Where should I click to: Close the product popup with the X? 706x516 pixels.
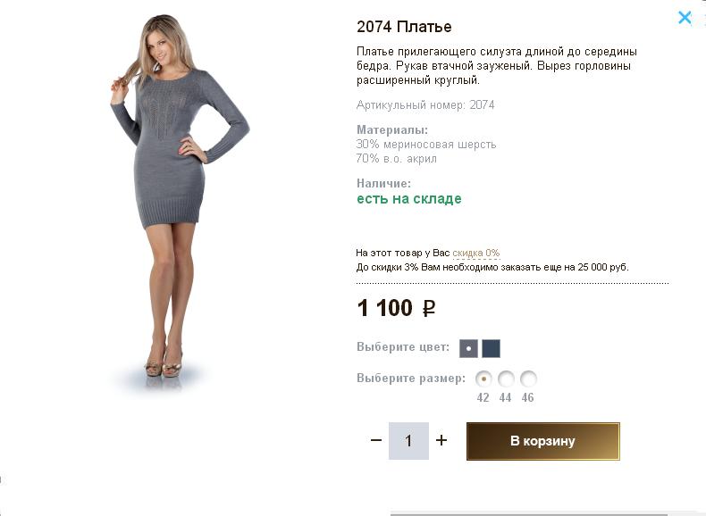[685, 17]
